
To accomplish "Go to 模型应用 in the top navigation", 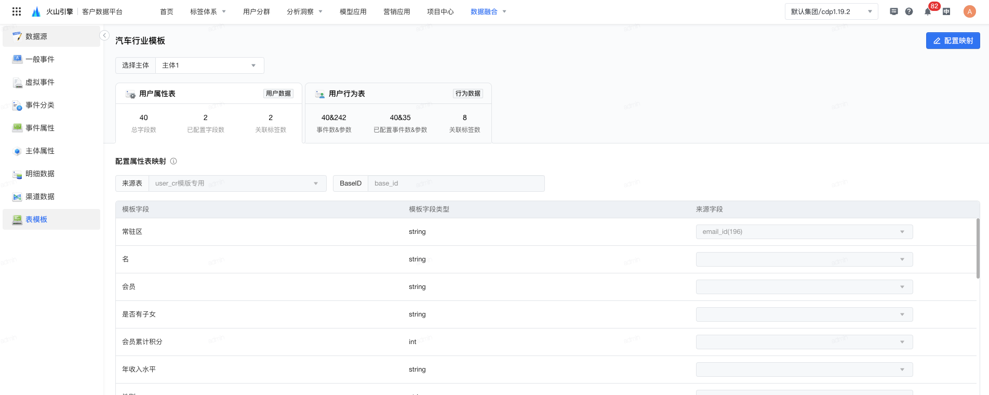I will click(353, 11).
